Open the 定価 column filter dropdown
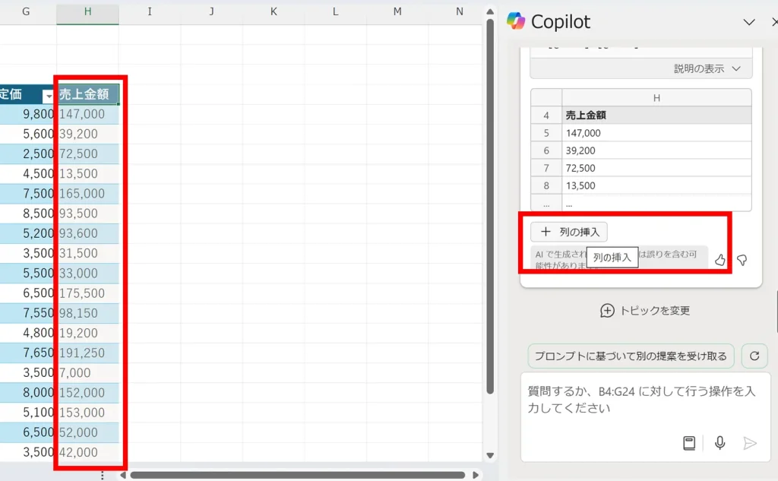The height and width of the screenshot is (481, 778). (x=49, y=95)
